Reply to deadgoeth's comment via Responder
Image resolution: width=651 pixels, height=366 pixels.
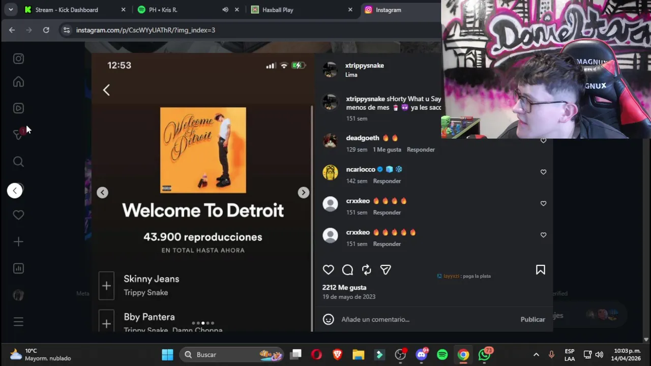pos(421,149)
